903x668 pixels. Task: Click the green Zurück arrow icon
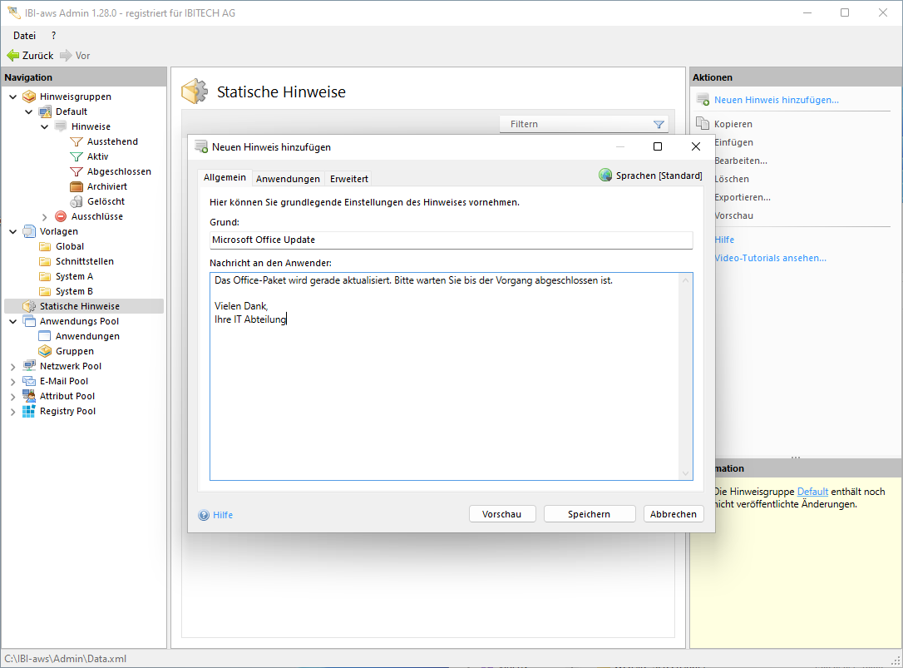pos(12,56)
